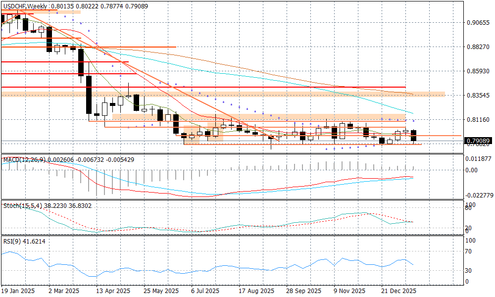Click the USDCHF,Weekly chart title label
The width and height of the screenshot is (495, 297).
point(26,6)
